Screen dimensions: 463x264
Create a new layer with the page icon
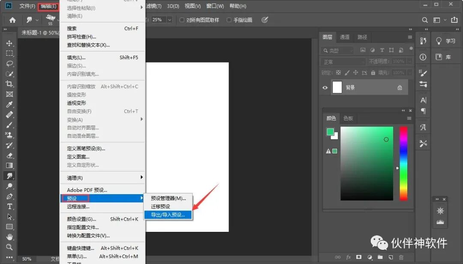391,257
